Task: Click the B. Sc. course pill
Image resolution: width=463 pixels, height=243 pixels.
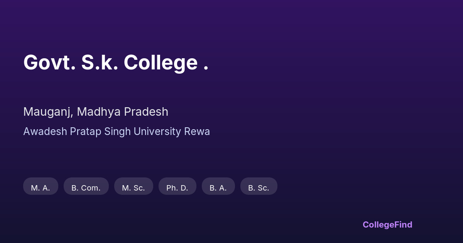Action: click(259, 186)
